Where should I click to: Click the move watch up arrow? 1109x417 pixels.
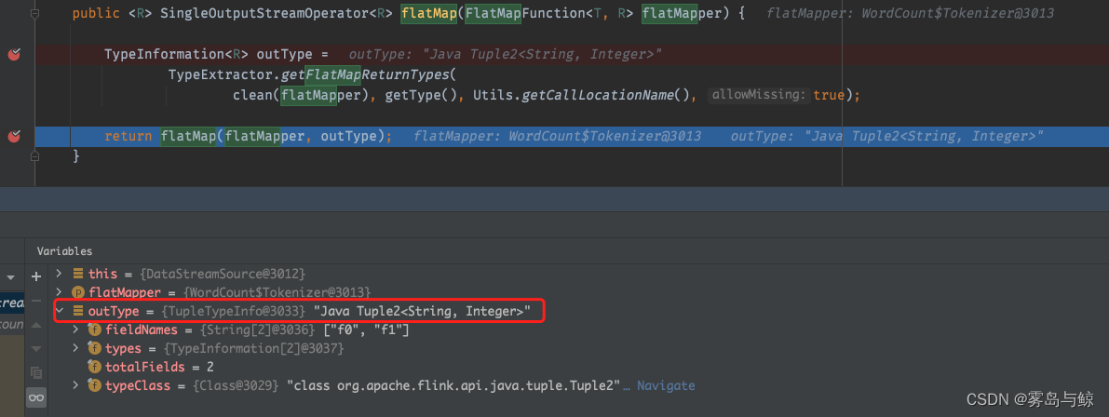[36, 325]
